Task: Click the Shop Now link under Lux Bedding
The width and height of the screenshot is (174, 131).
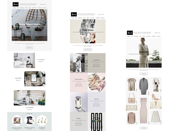Action: (x=41, y=62)
